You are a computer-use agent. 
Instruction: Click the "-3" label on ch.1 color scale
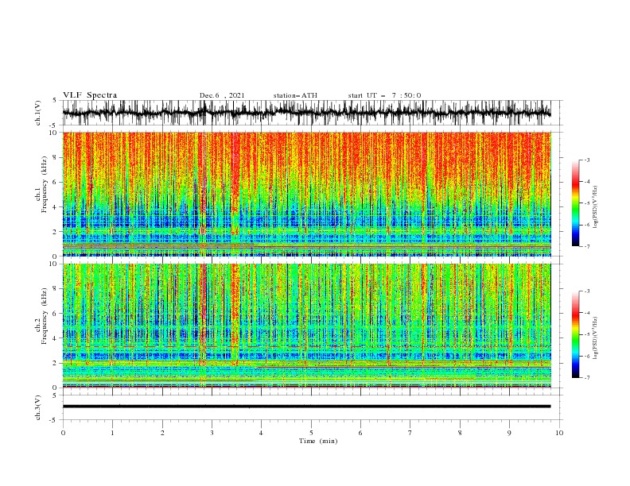[586, 160]
